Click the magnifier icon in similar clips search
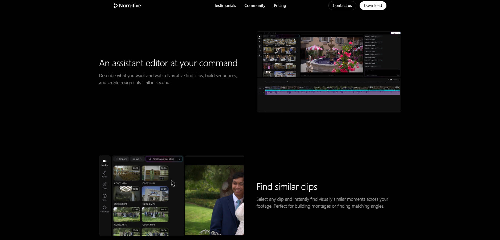 click(150, 159)
